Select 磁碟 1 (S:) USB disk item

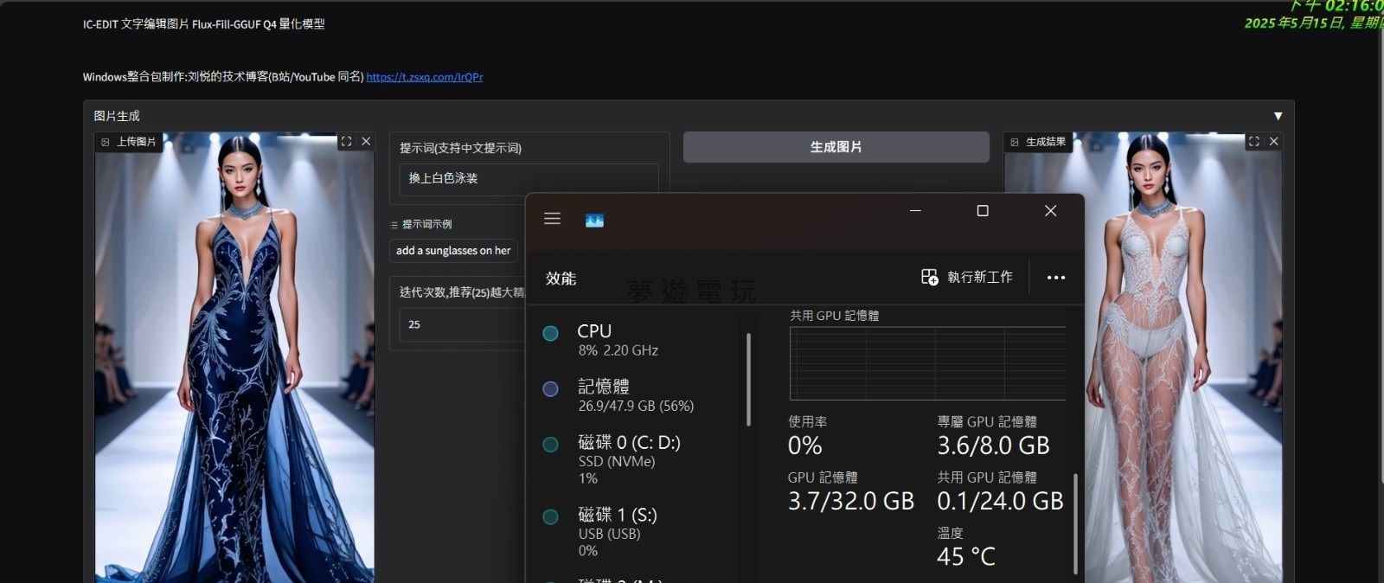(x=617, y=531)
